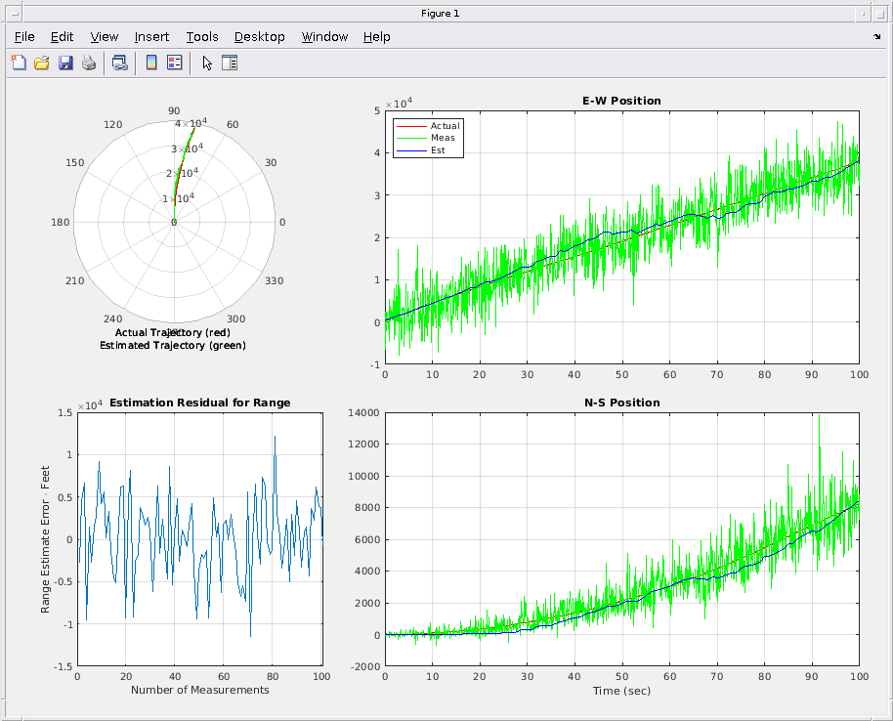The image size is (893, 721).
Task: Open the window menu button in title bar
Action: click(x=13, y=13)
